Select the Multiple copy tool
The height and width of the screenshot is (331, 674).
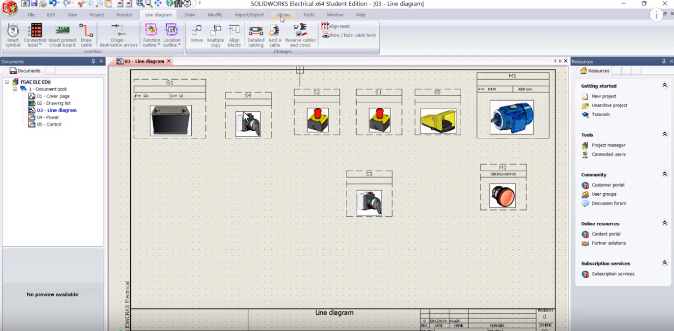pos(215,36)
